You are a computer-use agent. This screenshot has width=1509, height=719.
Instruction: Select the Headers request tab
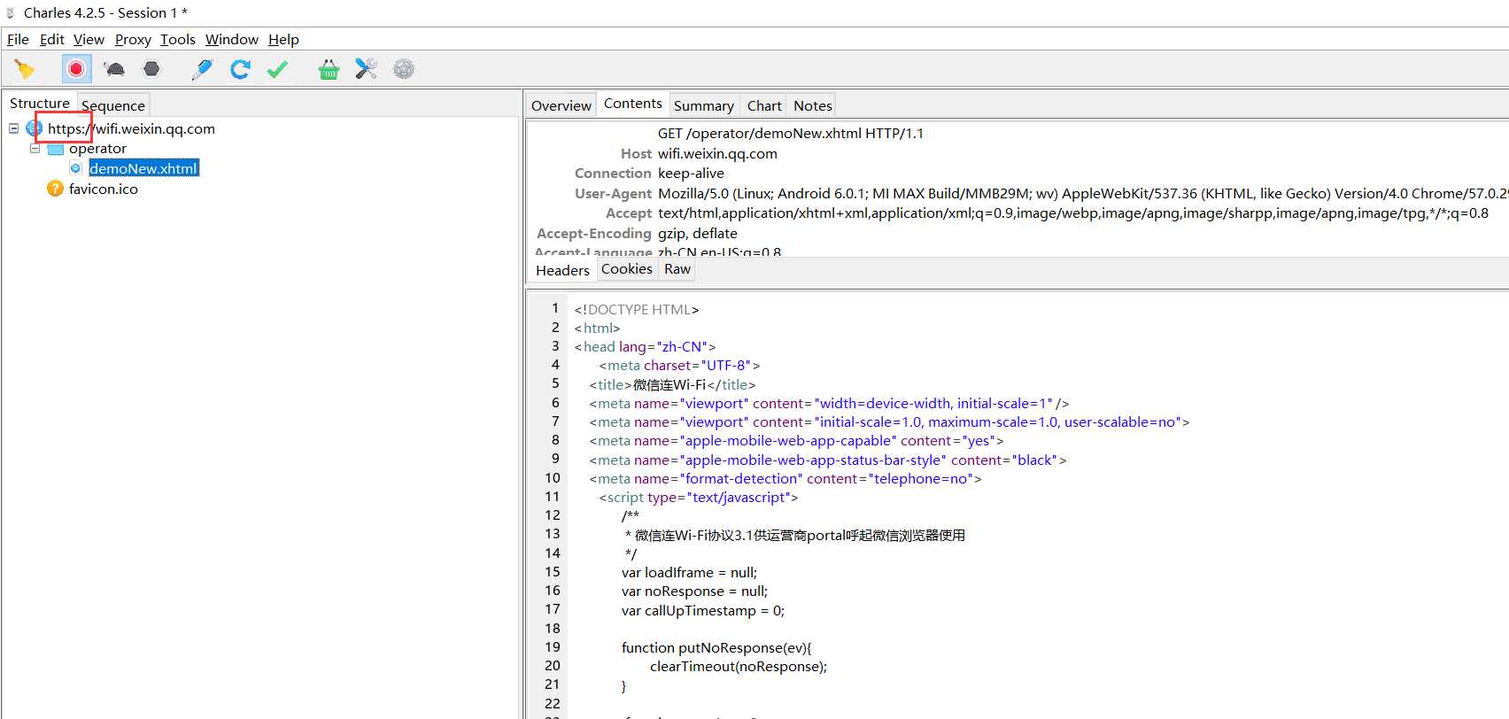[562, 270]
